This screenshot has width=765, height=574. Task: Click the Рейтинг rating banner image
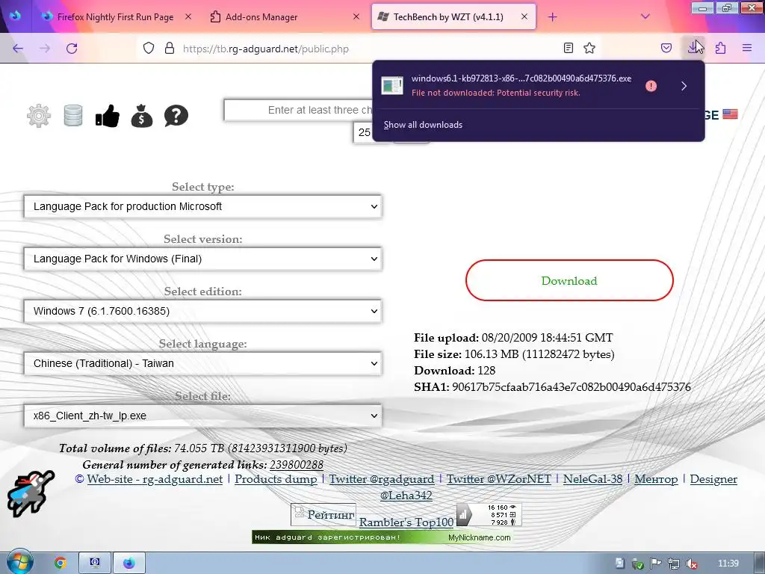click(x=323, y=514)
